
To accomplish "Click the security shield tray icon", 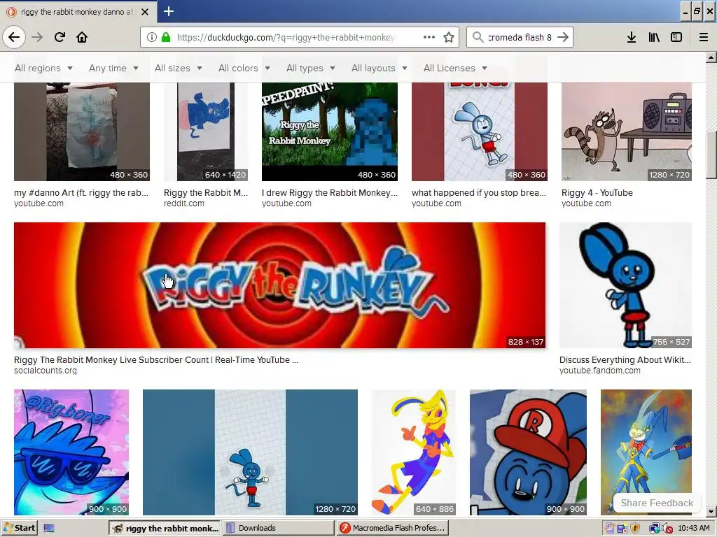I will pos(635,529).
